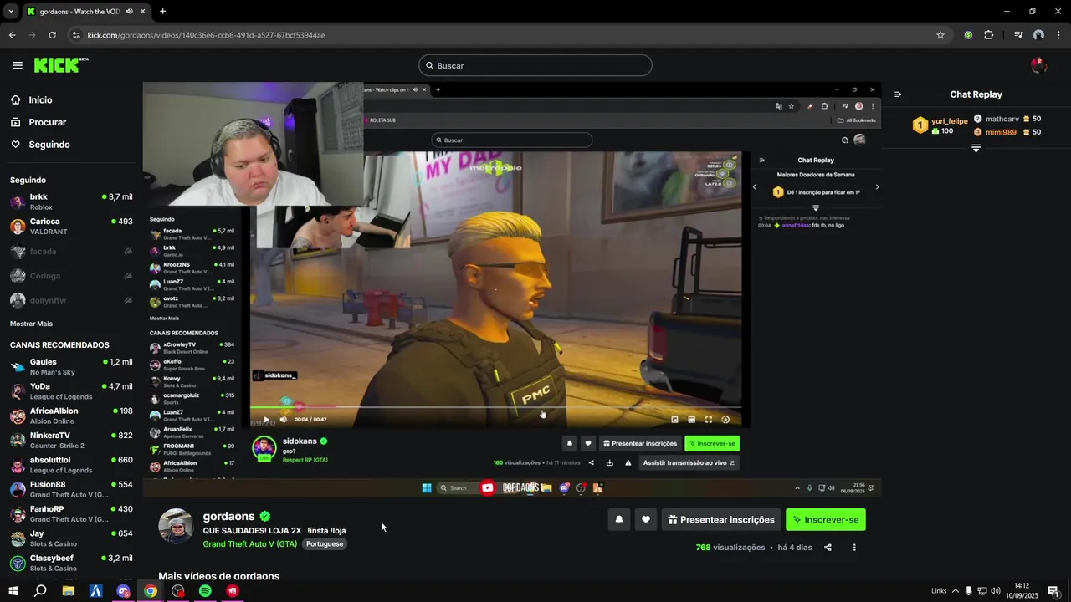Click Presentear inscrições button
This screenshot has height=602, width=1071.
[x=721, y=520]
